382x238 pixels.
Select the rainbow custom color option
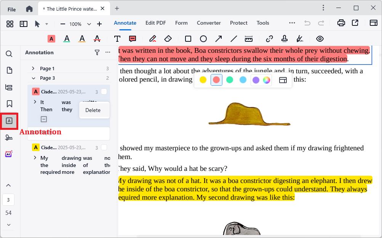[266, 80]
